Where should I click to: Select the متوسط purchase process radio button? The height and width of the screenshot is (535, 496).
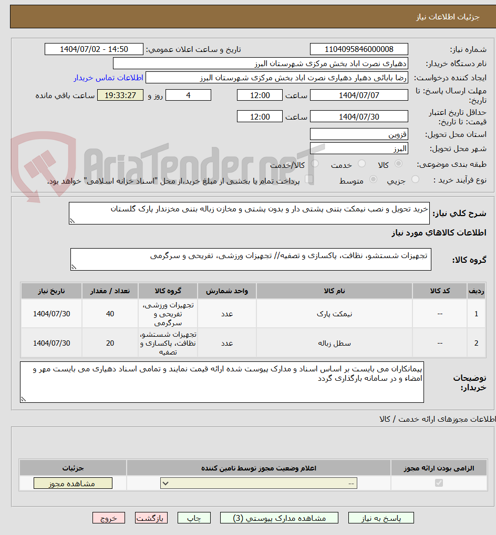[374, 179]
